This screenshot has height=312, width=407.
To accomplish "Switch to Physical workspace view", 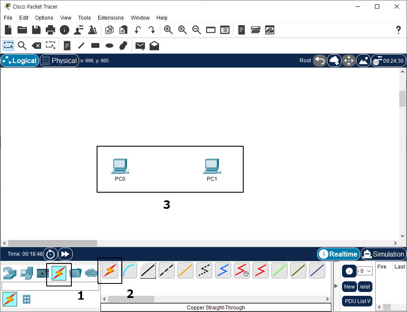I will 59,61.
